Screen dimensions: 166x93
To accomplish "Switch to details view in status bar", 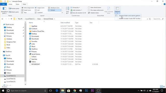I will (x=161, y=87).
